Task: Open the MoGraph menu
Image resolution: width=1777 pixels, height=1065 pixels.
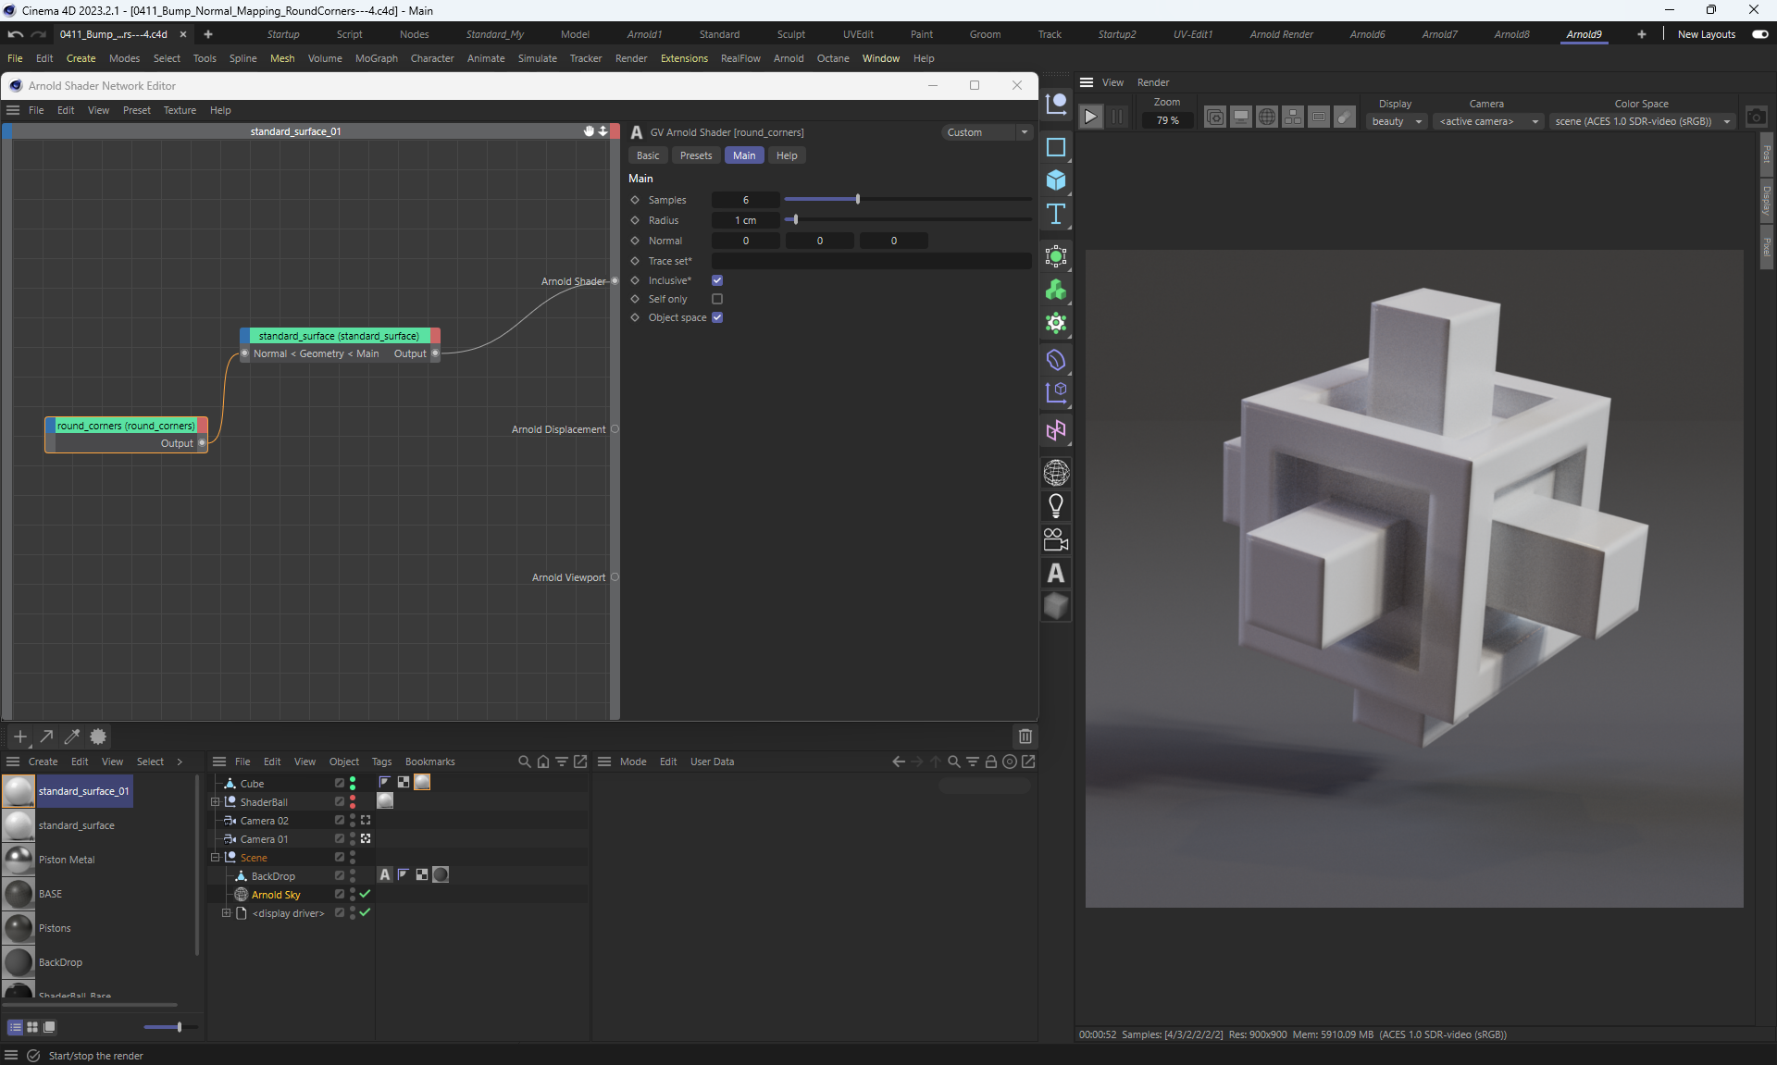Action: pyautogui.click(x=376, y=58)
